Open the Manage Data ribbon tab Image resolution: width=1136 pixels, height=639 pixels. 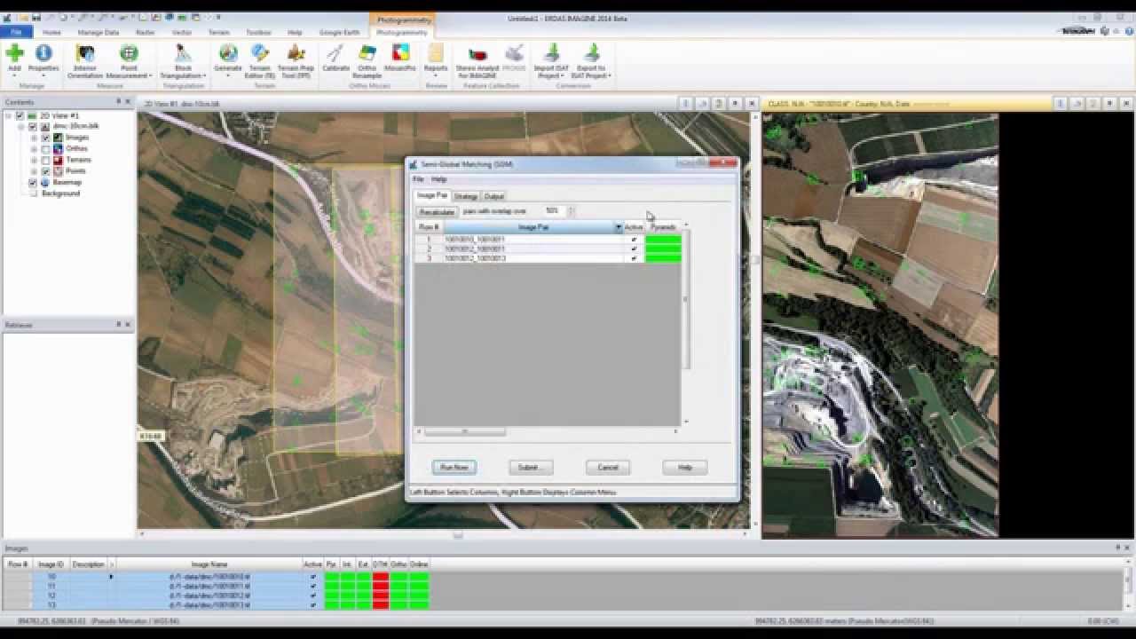tap(99, 32)
